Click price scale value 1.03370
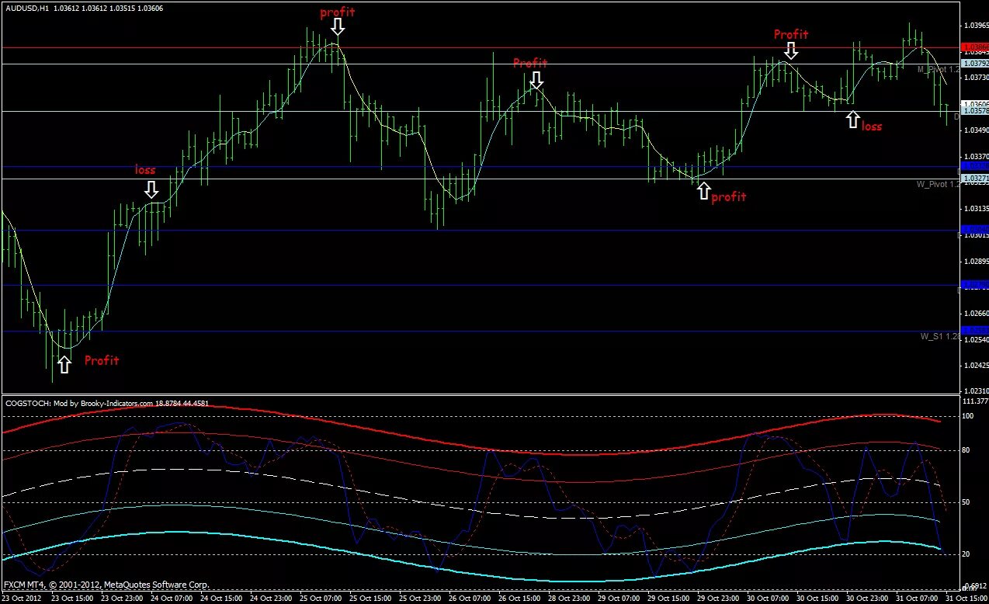This screenshot has width=989, height=604. [x=975, y=156]
